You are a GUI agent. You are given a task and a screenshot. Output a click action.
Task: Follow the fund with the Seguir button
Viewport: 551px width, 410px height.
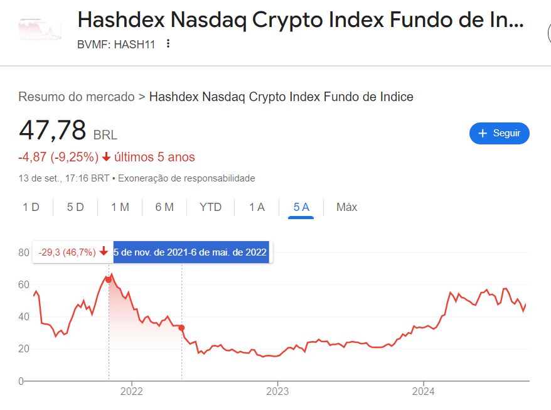(500, 133)
